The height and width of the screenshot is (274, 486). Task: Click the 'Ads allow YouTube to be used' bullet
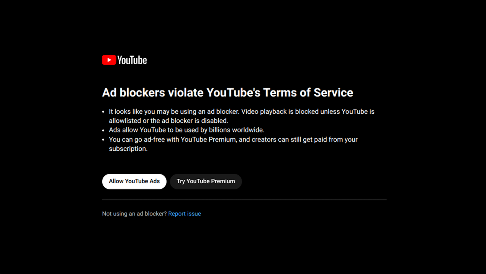(x=187, y=130)
